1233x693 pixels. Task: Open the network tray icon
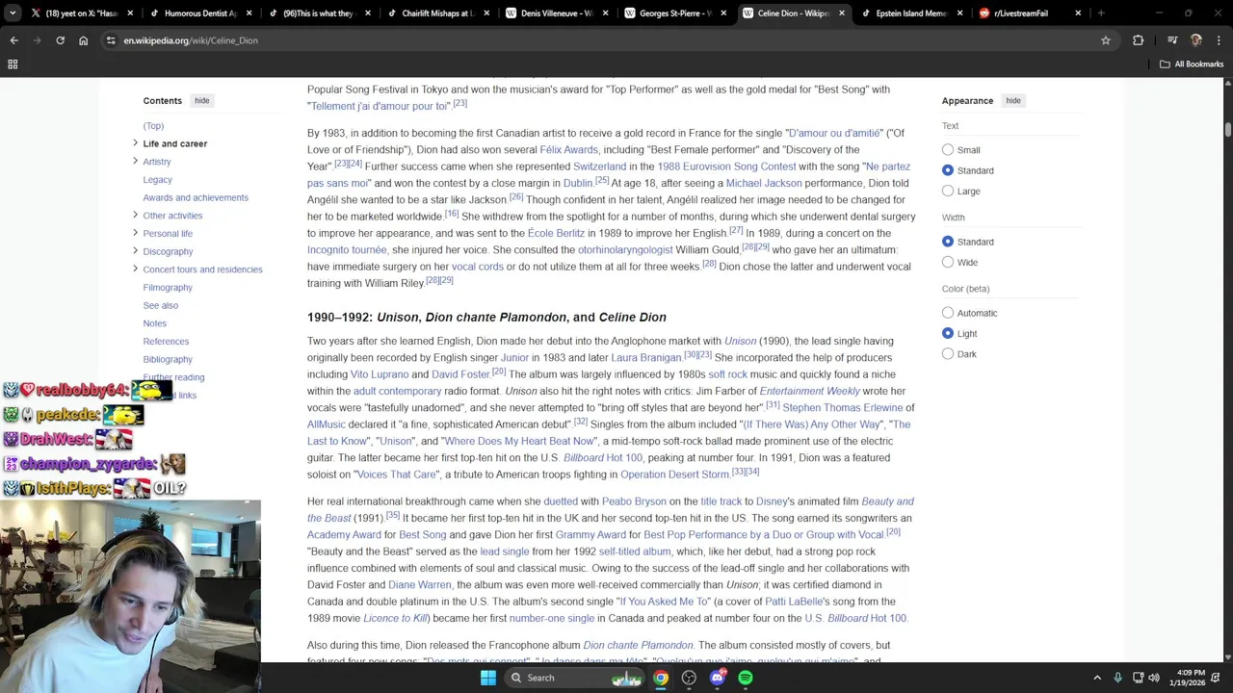(1138, 678)
